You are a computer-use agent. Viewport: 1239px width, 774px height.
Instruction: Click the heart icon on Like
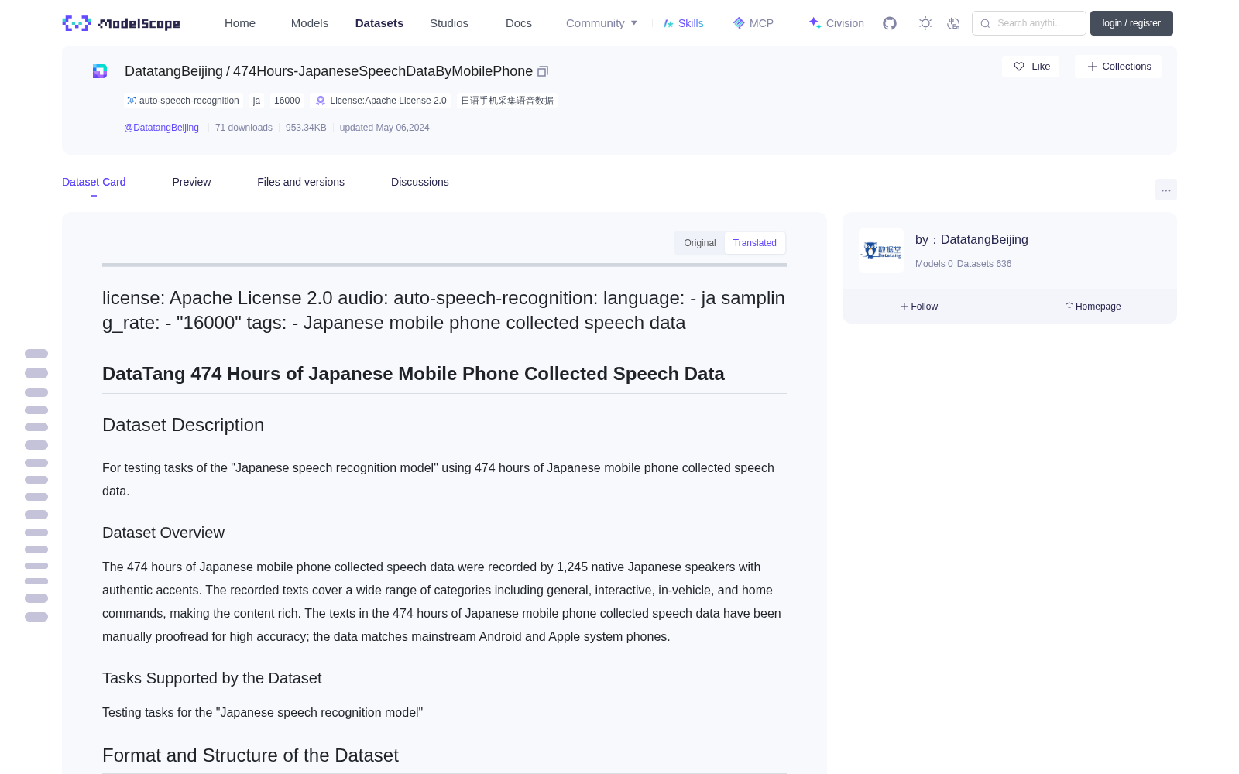1019,67
